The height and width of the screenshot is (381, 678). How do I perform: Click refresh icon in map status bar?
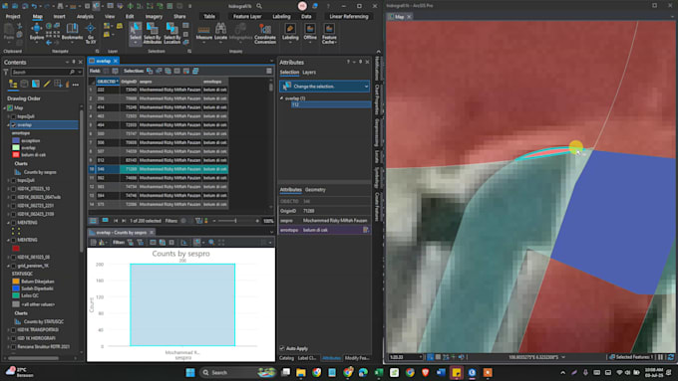pos(671,357)
